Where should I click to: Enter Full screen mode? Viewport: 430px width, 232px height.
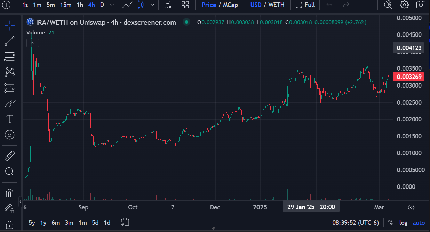click(305, 5)
